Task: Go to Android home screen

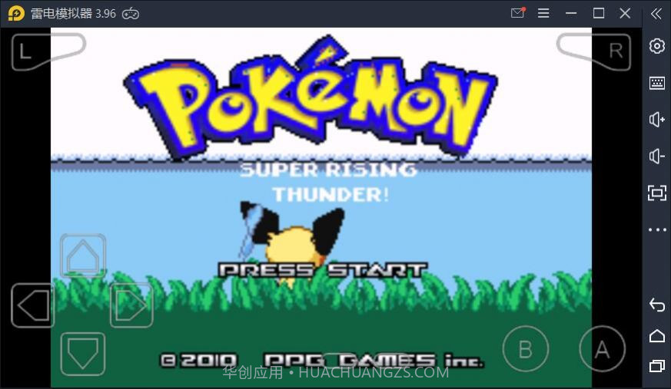Action: [x=656, y=335]
